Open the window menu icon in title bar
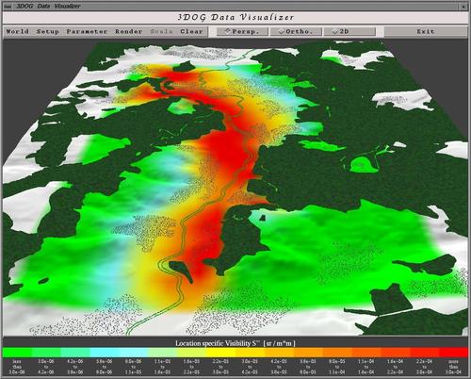Viewport: 471px width, 379px height. 8,6
